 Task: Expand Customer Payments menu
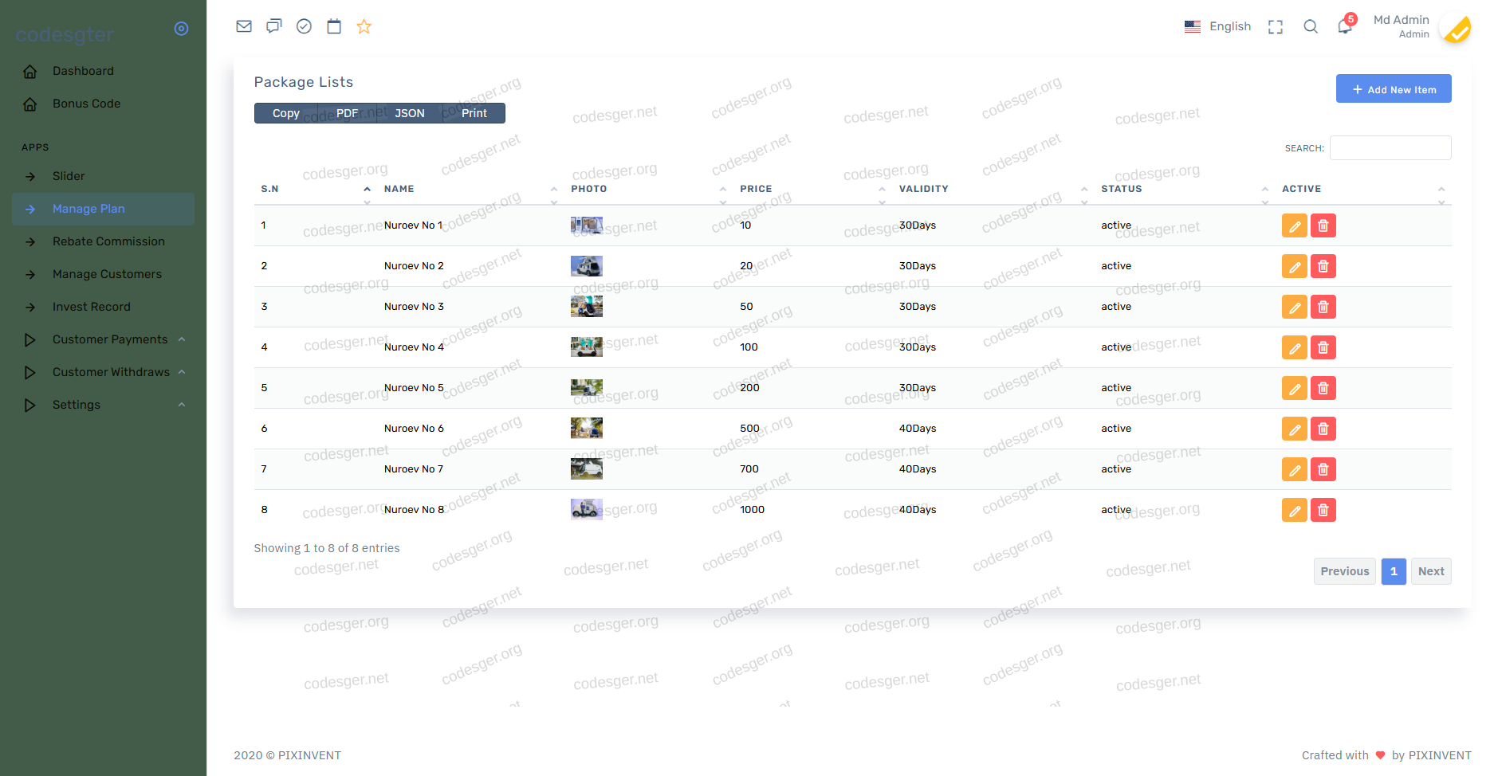point(110,339)
